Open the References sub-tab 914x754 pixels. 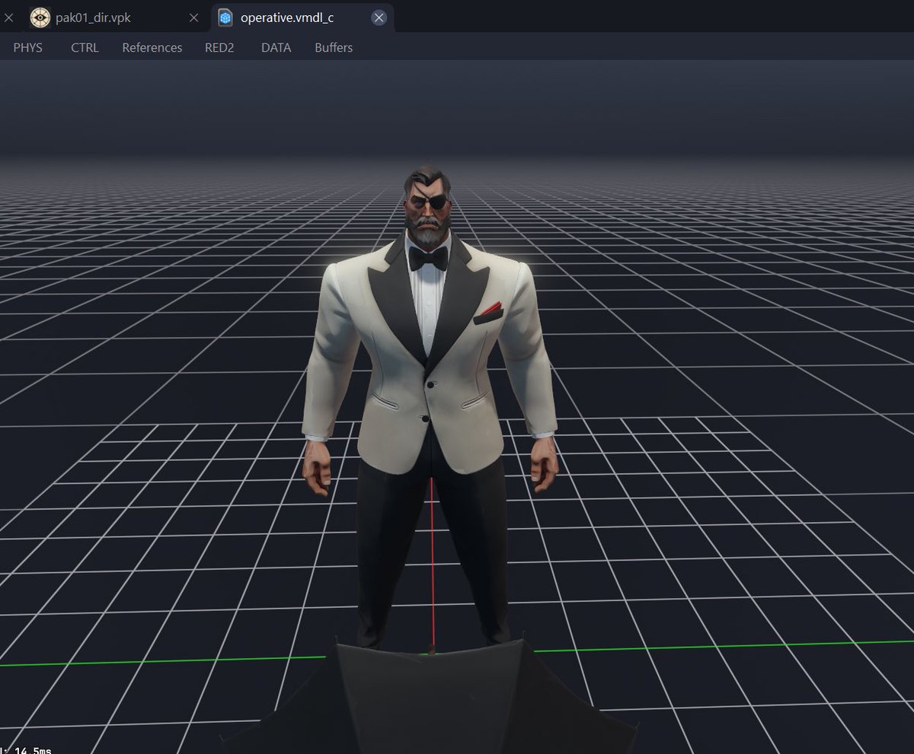152,47
